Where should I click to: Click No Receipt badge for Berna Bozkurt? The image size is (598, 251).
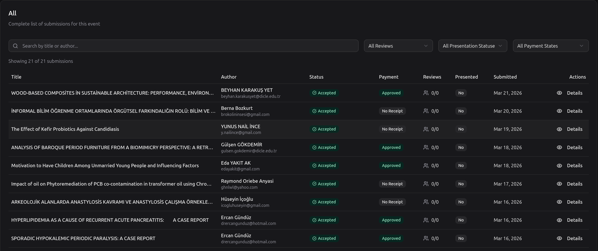(x=392, y=111)
